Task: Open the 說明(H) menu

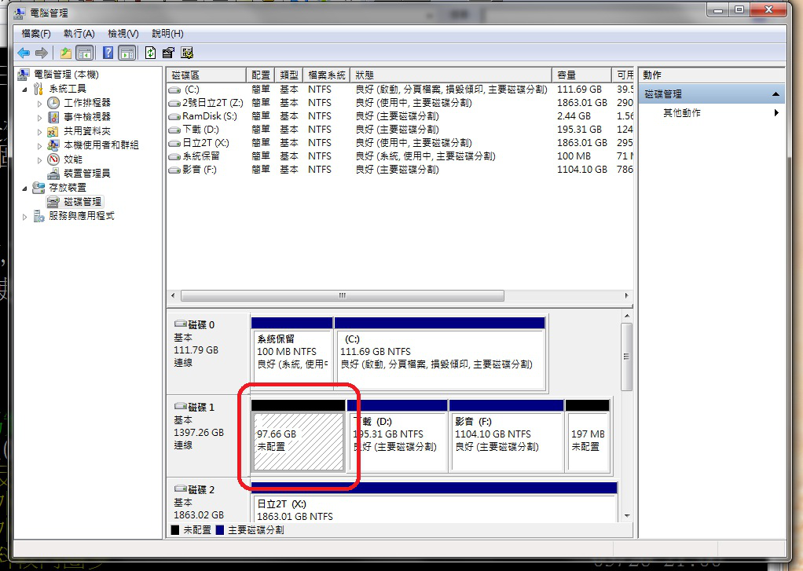Action: point(167,34)
